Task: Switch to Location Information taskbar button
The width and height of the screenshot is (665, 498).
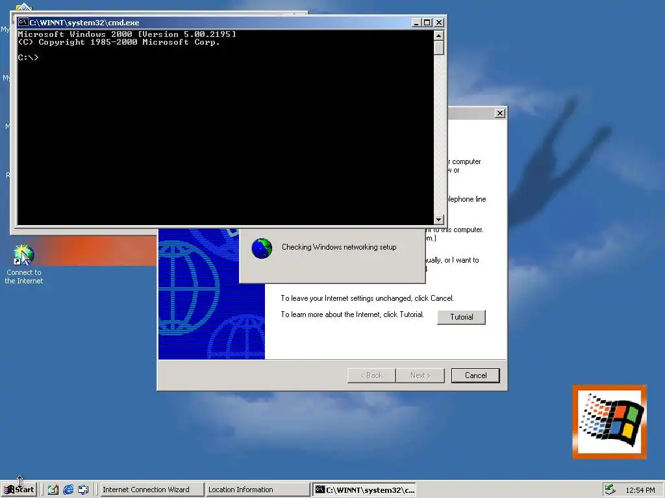Action: coord(257,490)
